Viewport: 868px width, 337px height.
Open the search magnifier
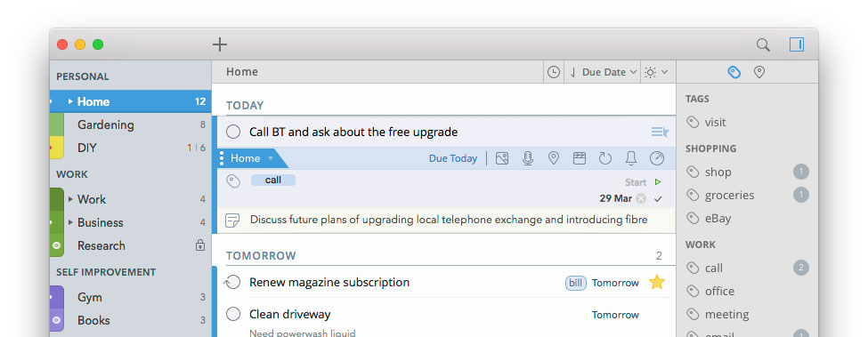tap(763, 44)
